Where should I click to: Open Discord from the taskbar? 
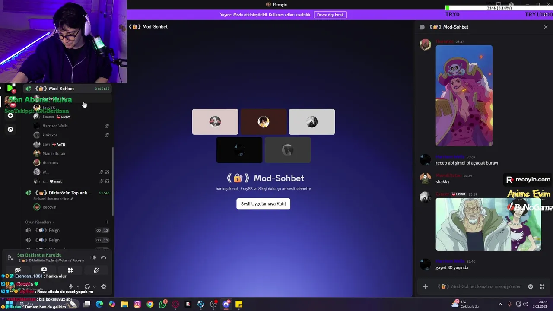(226, 304)
